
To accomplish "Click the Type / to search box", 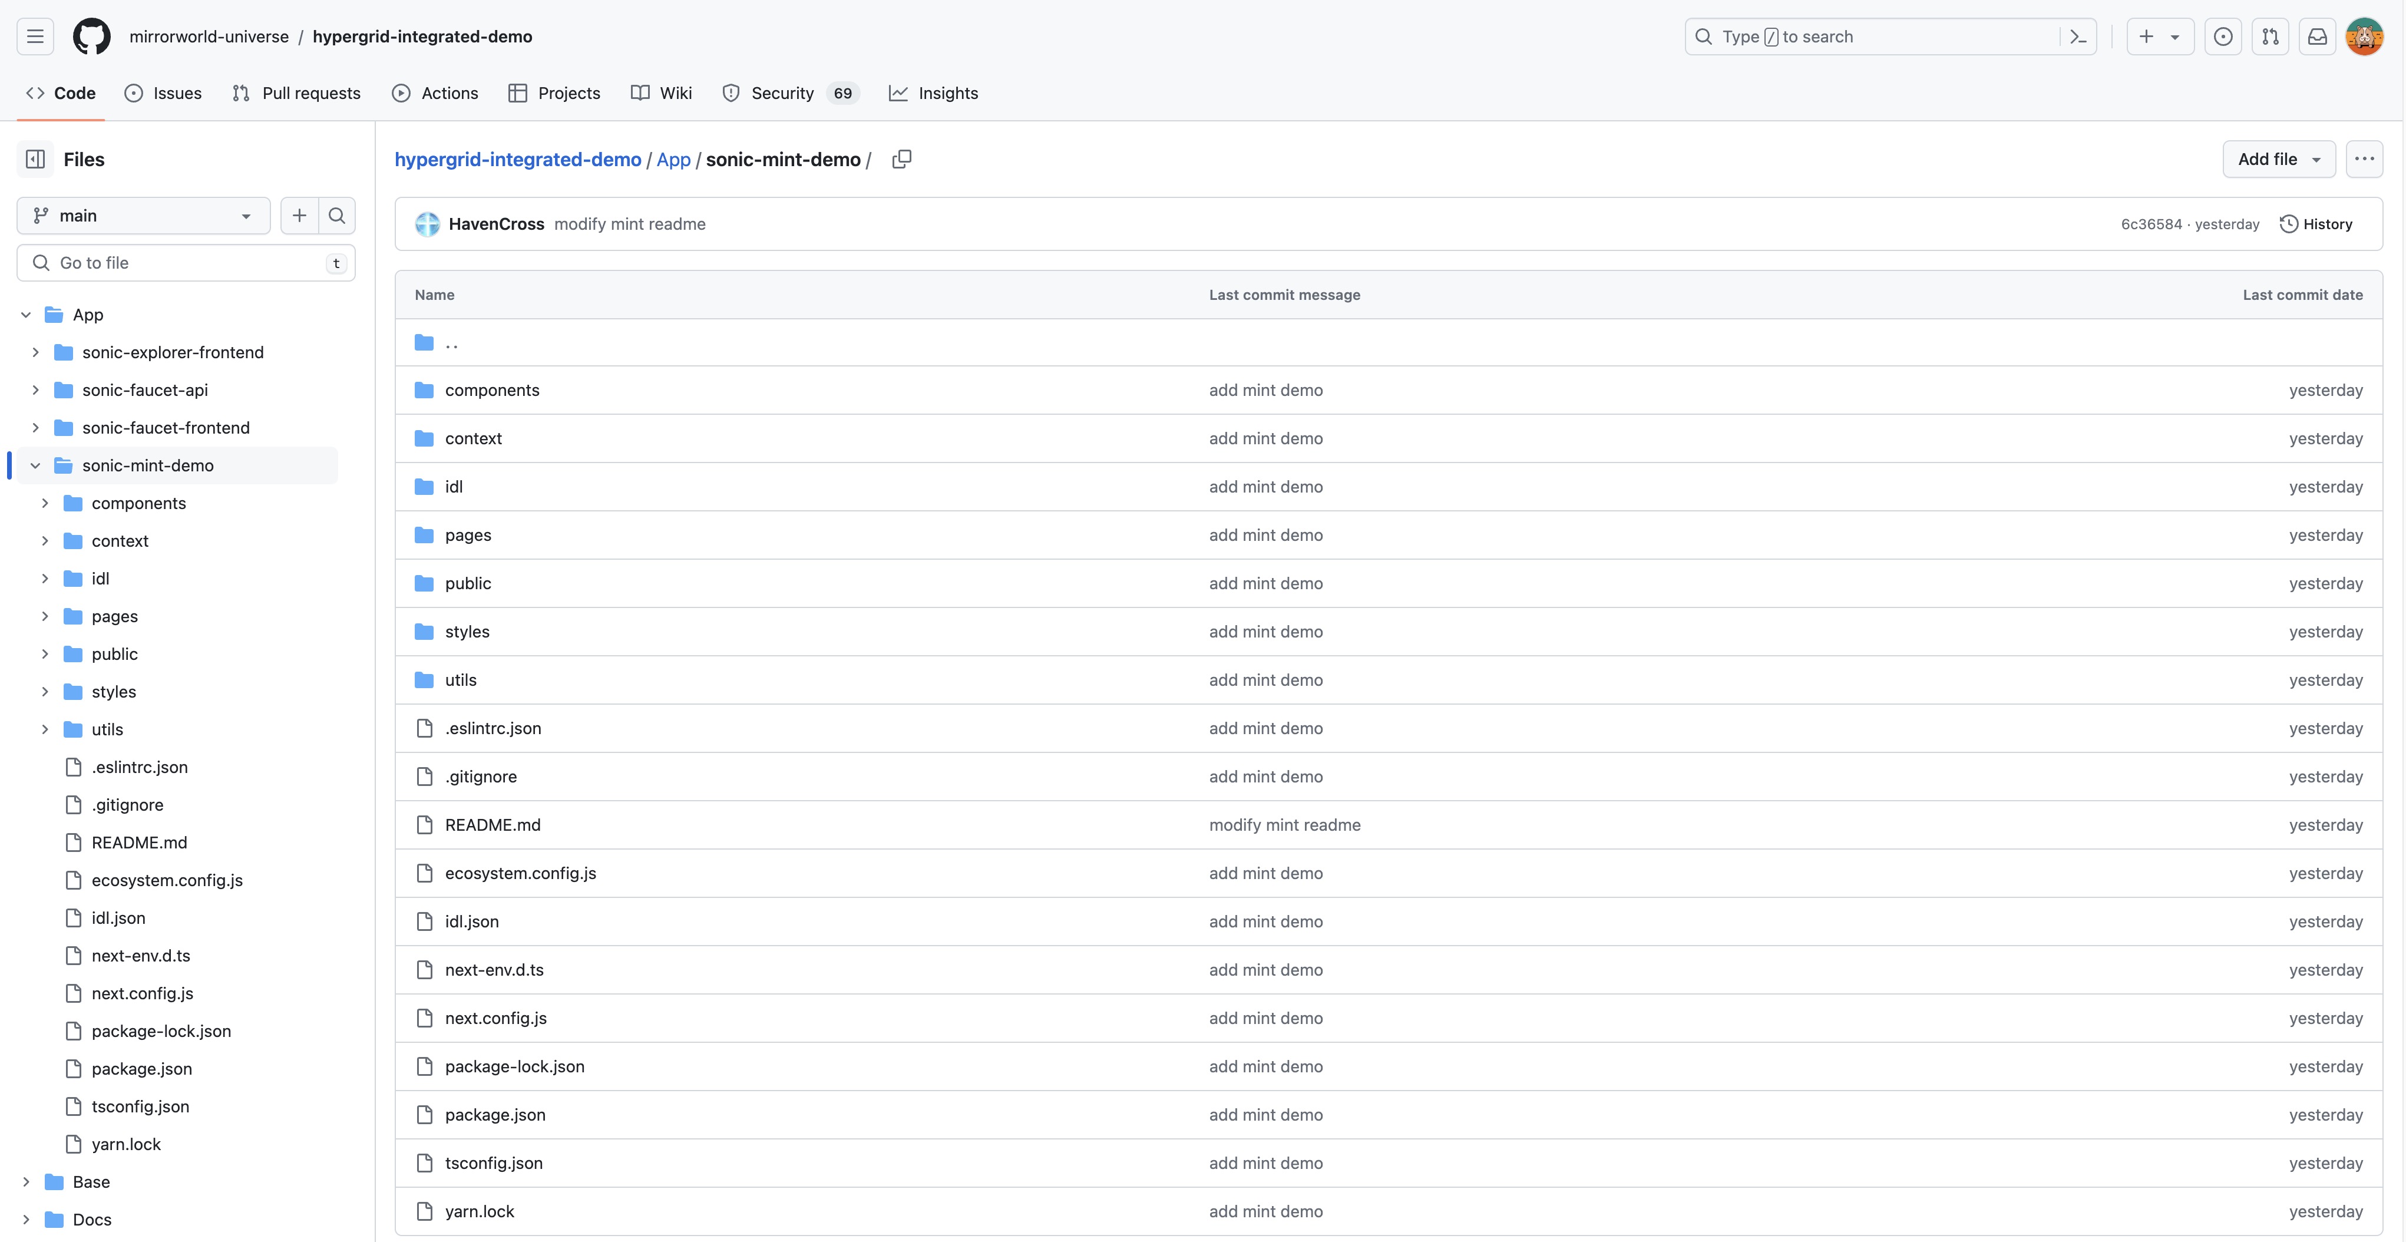I will pos(1891,37).
